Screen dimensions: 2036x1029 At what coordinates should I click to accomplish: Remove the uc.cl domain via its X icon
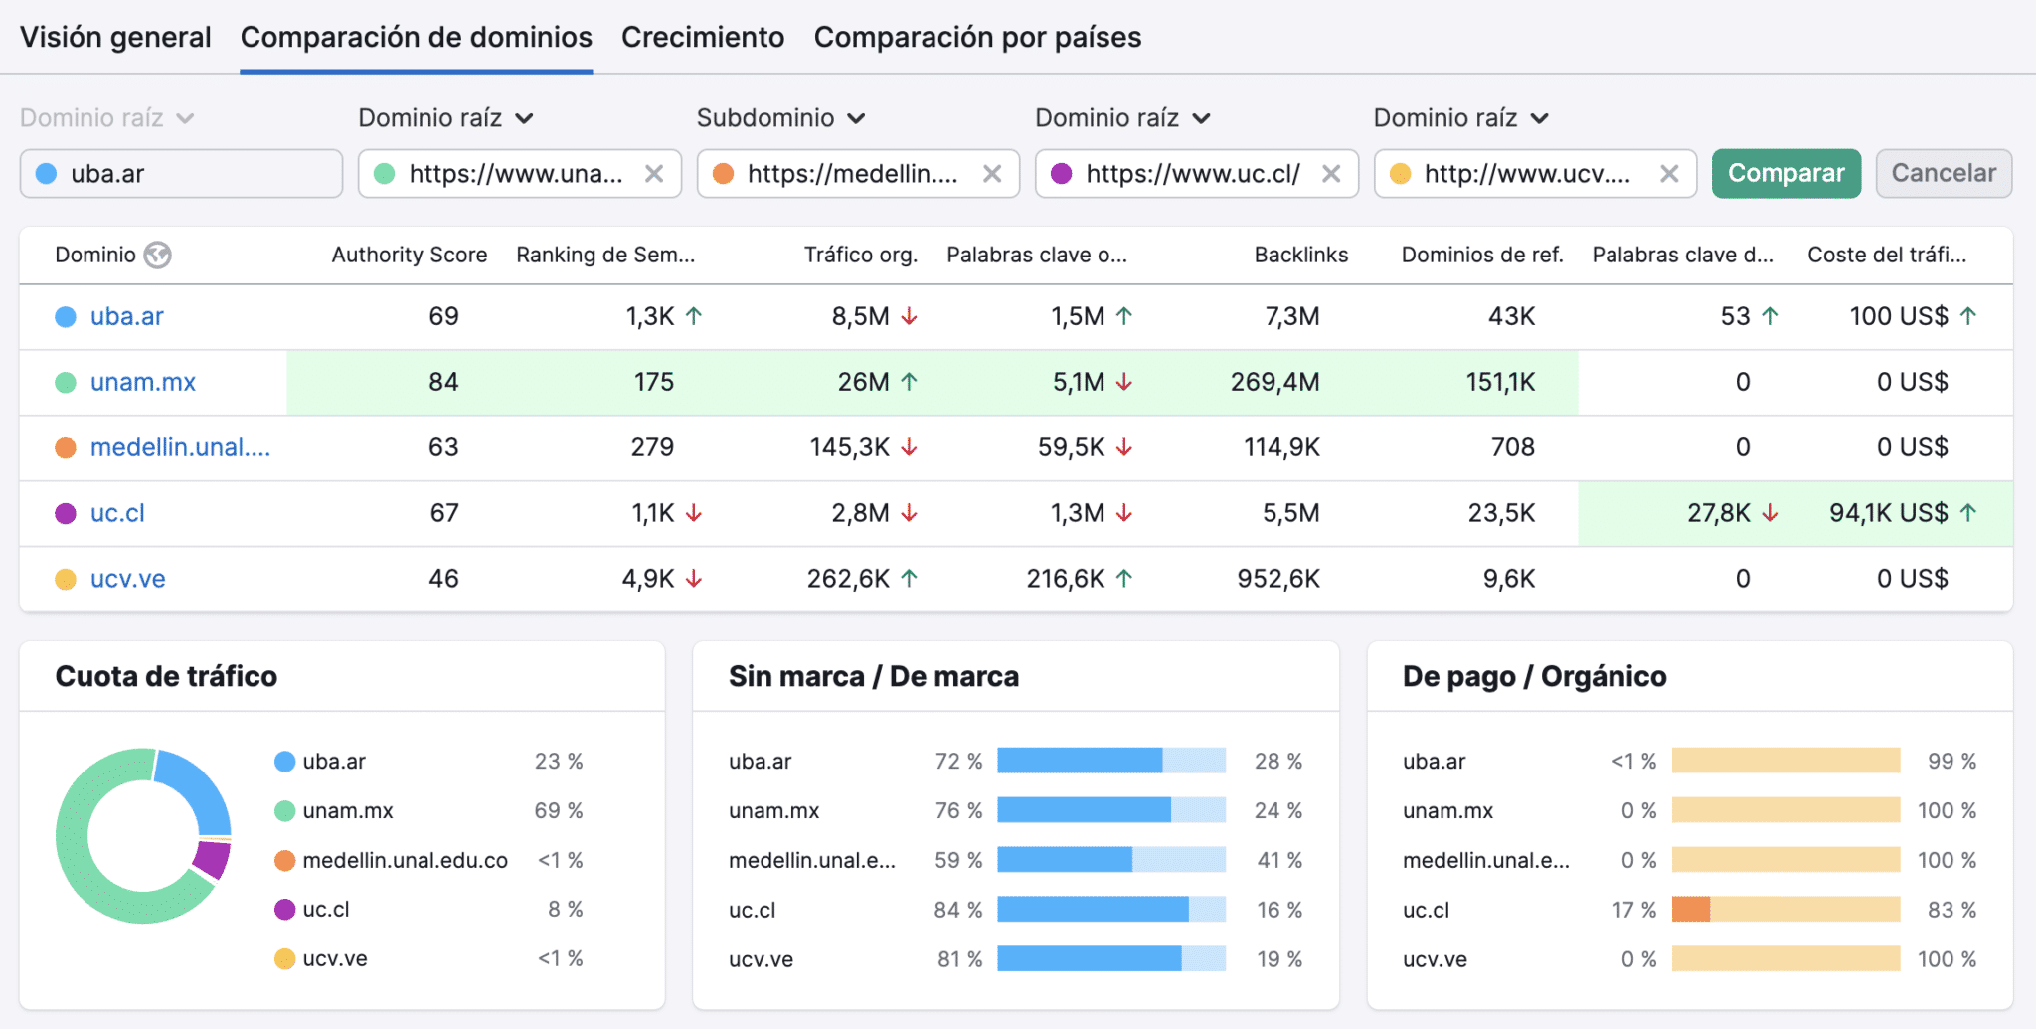(1332, 173)
